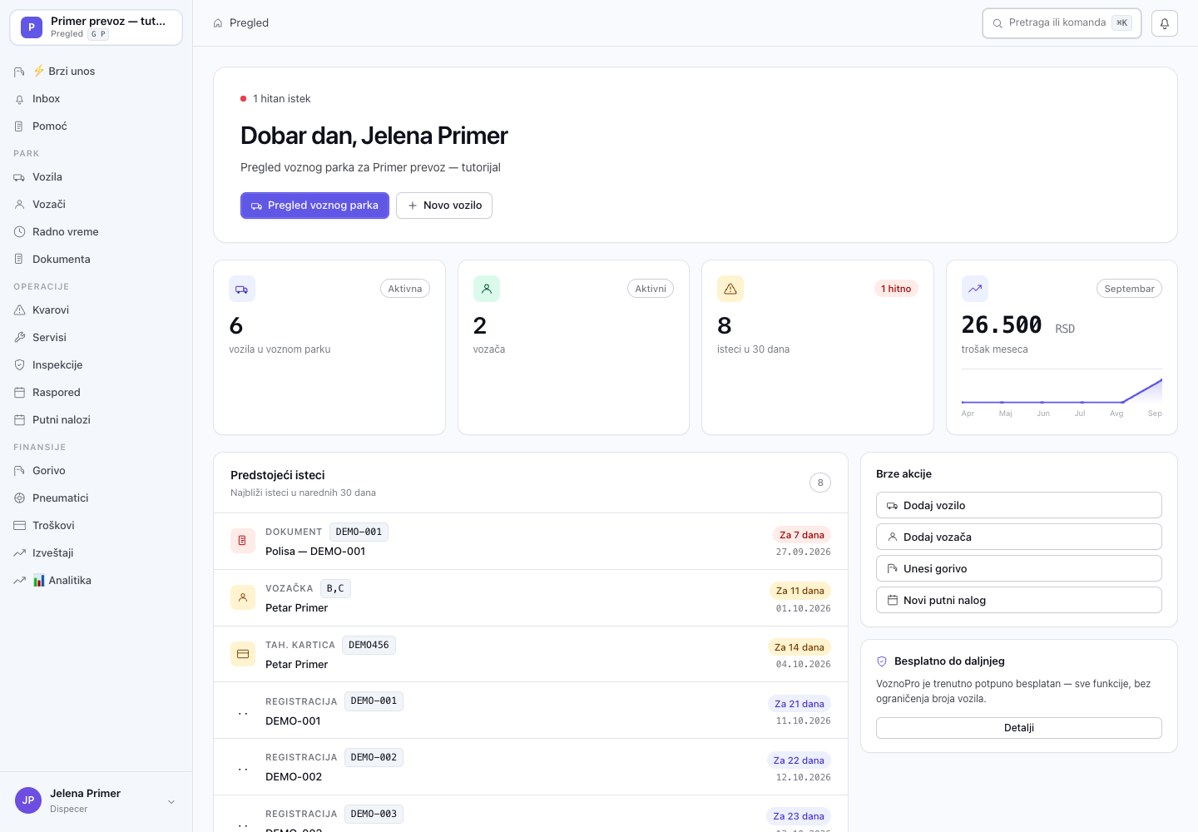Open Troškovi page
The height and width of the screenshot is (832, 1198).
pyautogui.click(x=96, y=526)
